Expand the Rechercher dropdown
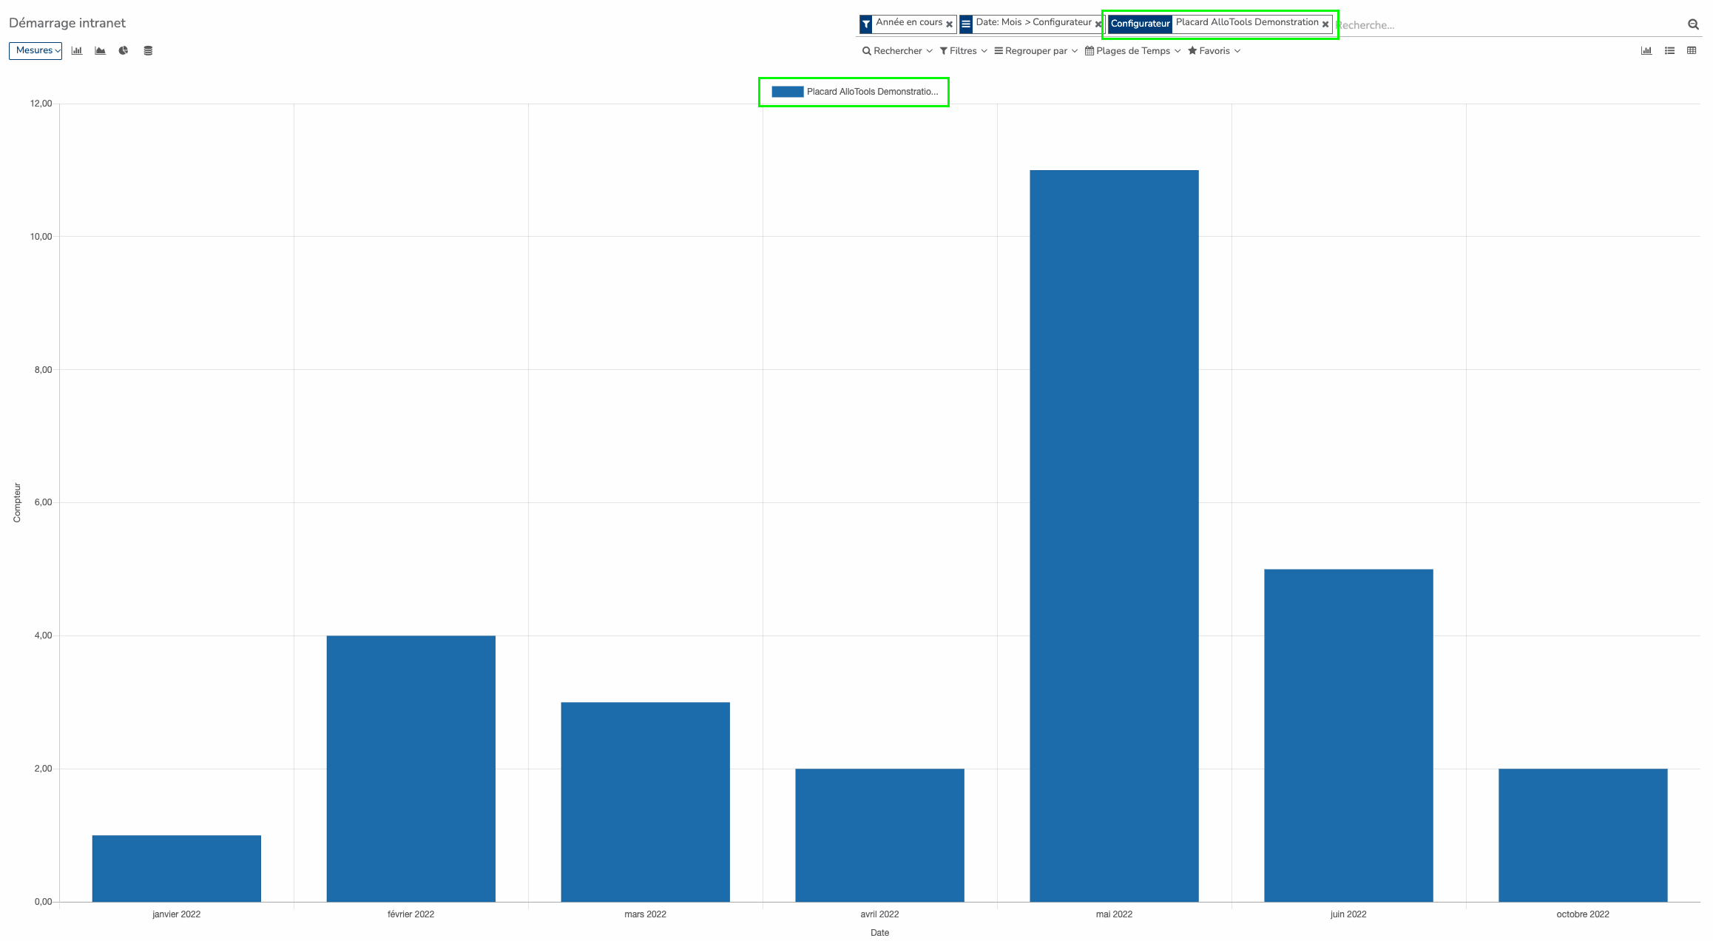The height and width of the screenshot is (941, 1713). (897, 51)
